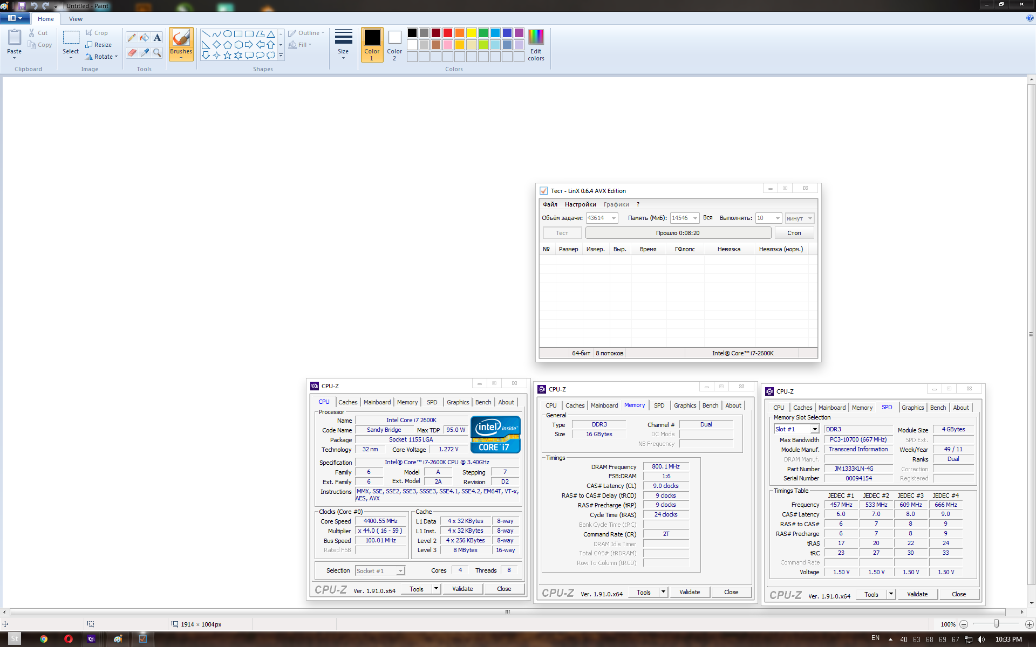Click the Crop tool

pyautogui.click(x=97, y=33)
